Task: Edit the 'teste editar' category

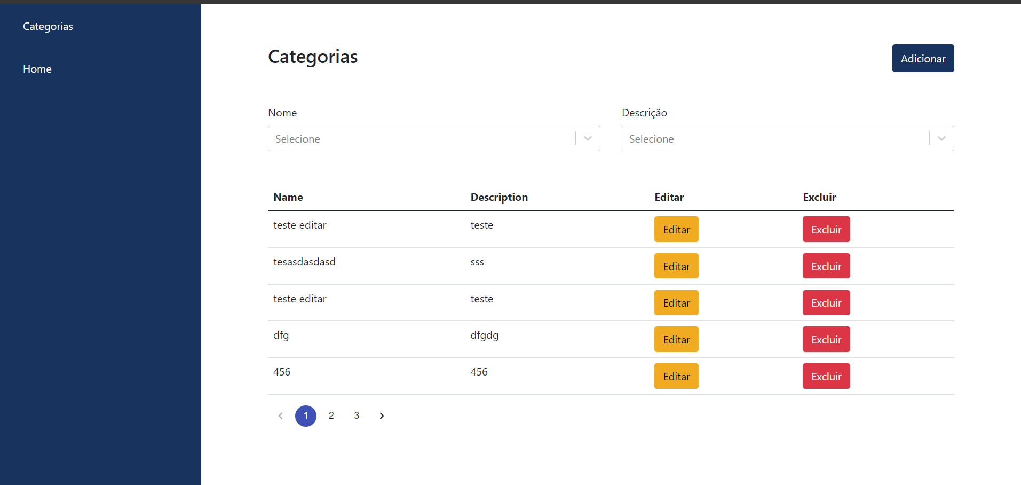Action: 676,229
